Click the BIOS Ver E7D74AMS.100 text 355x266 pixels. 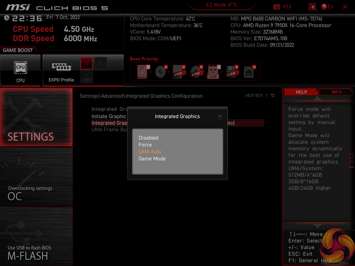(x=259, y=38)
